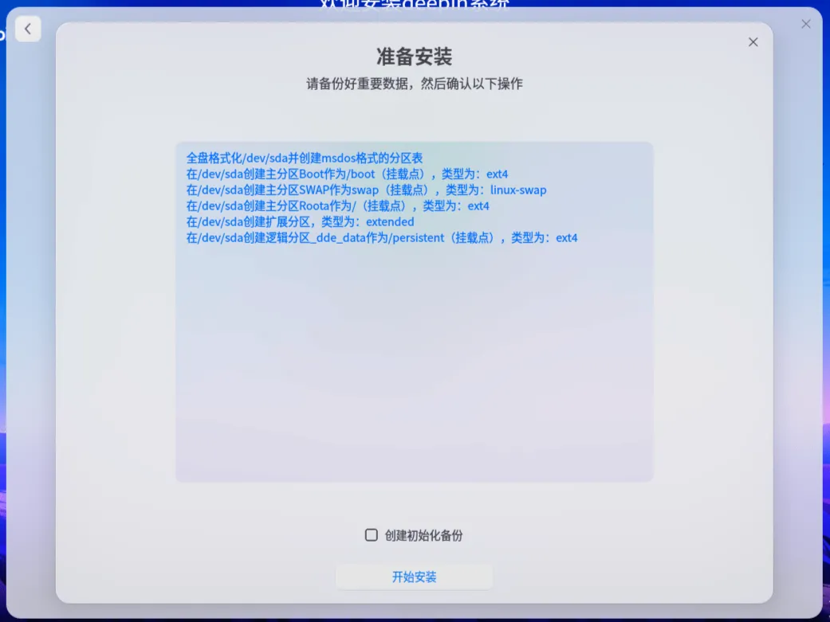The width and height of the screenshot is (830, 622).
Task: Select the /dev/sda full-disk format operation line
Action: pos(303,158)
